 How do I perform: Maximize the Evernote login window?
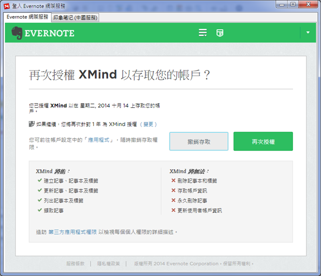tap(293, 5)
